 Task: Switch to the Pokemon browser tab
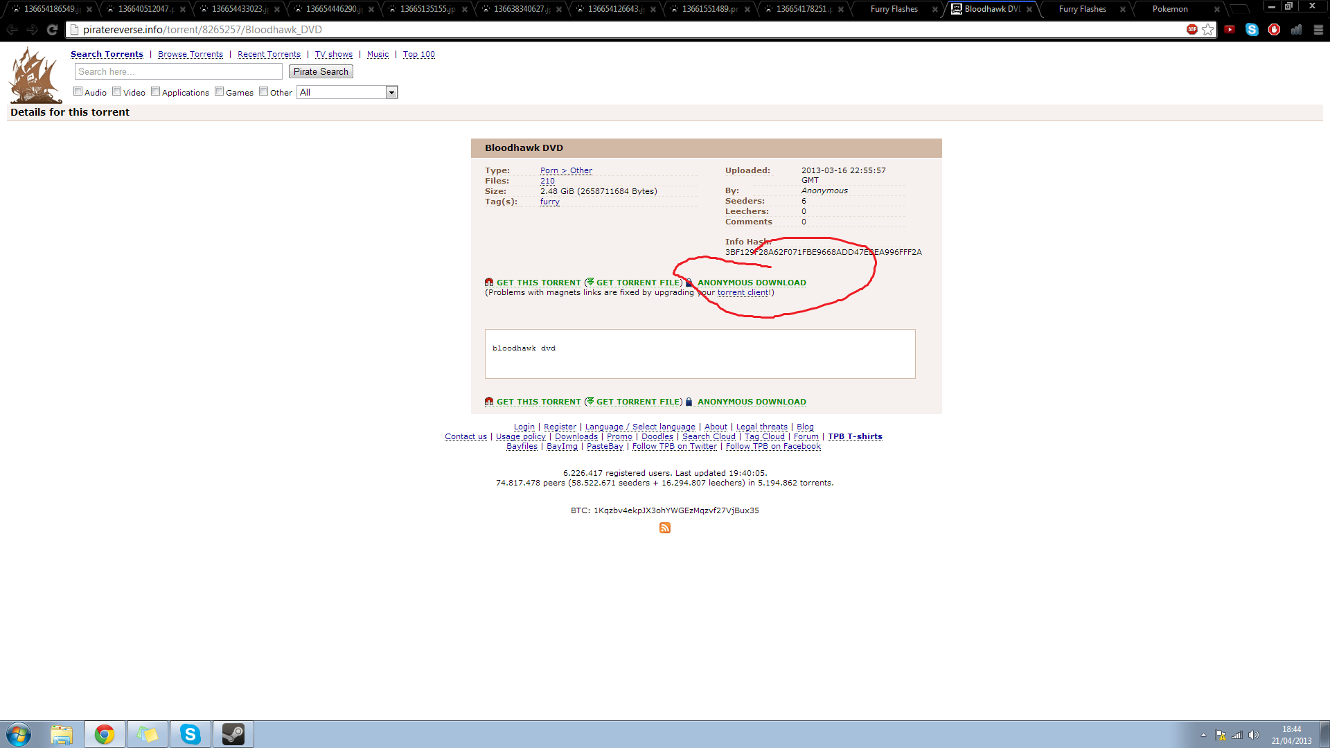tap(1170, 9)
